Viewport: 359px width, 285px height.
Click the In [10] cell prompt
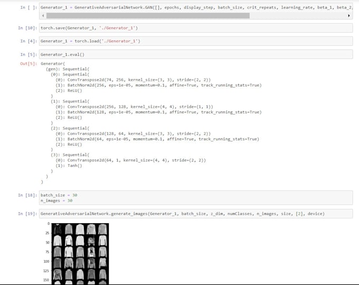click(28, 27)
